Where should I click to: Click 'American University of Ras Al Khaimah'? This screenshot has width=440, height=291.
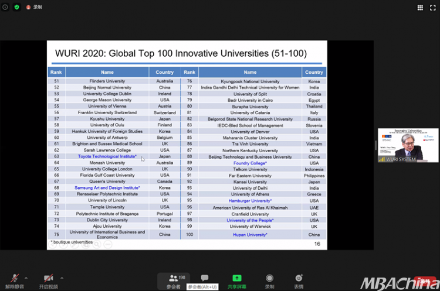click(250, 207)
